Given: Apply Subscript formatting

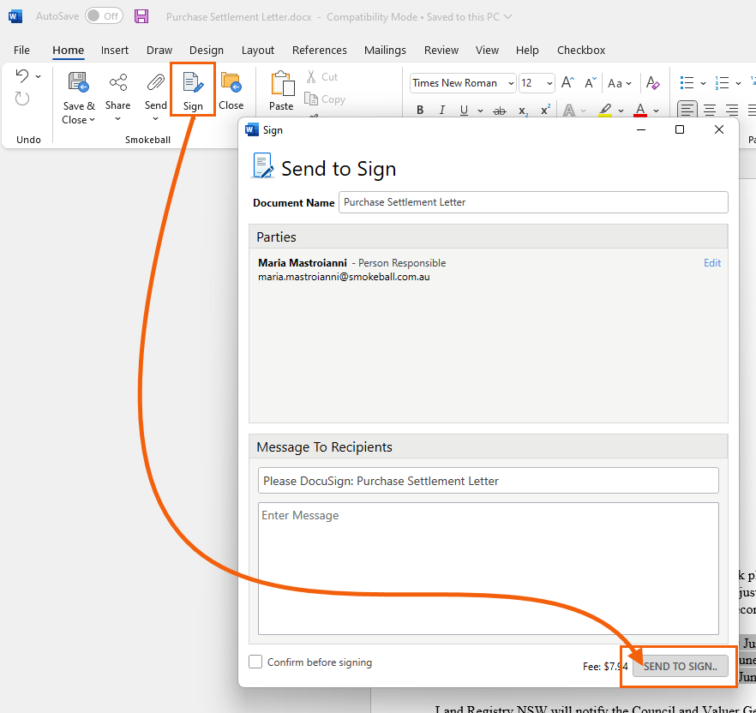Looking at the screenshot, I should 523,111.
